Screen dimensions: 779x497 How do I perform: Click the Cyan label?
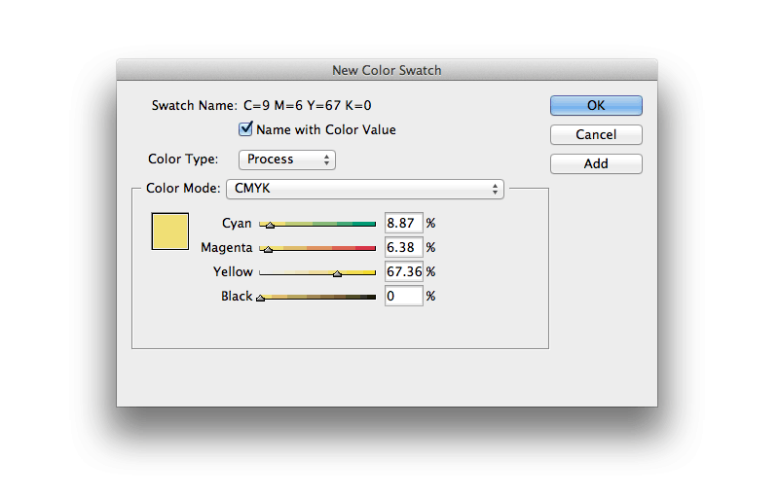pos(237,224)
